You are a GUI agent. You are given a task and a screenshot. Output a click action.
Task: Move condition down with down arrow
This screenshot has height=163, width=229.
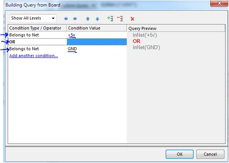[x=98, y=19]
